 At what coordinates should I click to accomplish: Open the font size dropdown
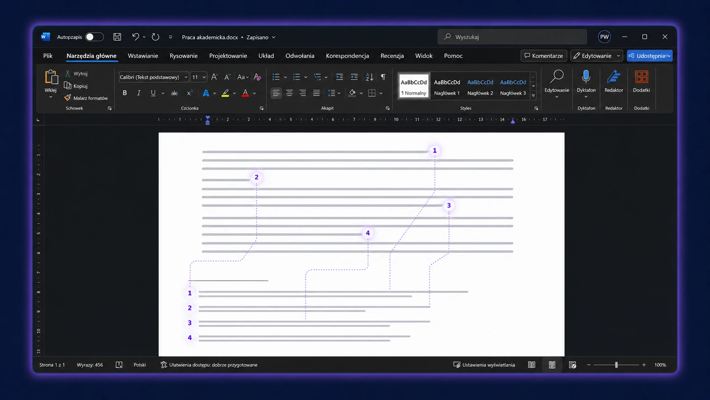coord(204,77)
